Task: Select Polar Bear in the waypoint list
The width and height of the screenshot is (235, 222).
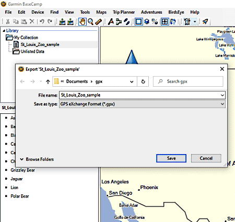Action: 20,196
